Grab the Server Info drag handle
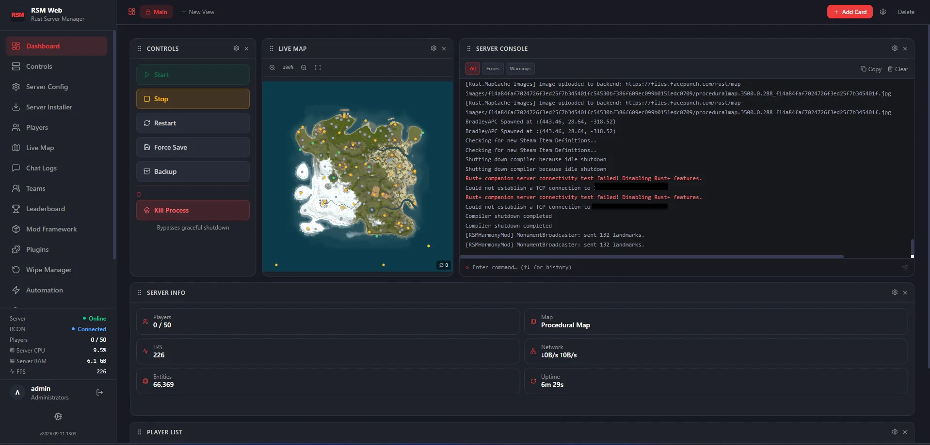The image size is (930, 445). [140, 292]
